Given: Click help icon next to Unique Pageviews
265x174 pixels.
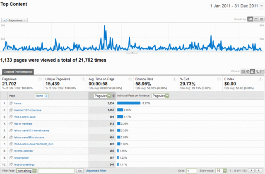Looking at the screenshot, I should [x=82, y=79].
